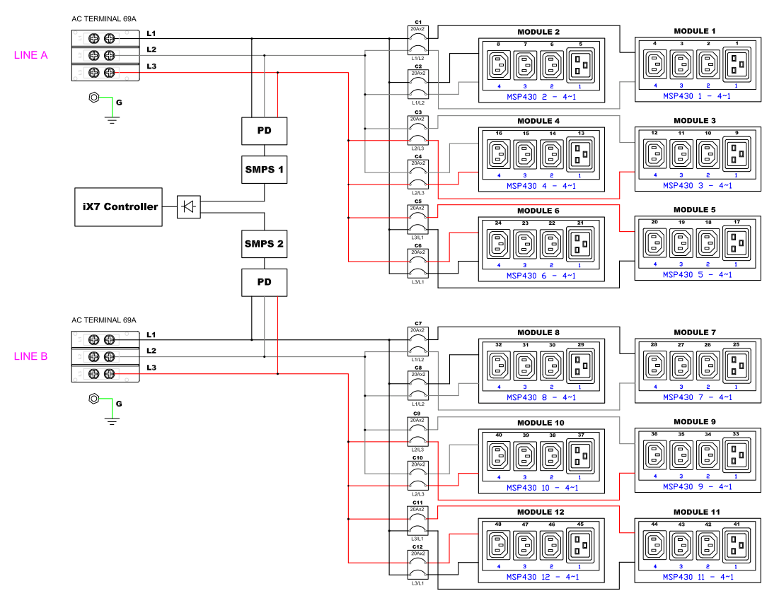The width and height of the screenshot is (779, 603).
Task: Select outlet 24 in Module 6
Action: (499, 244)
